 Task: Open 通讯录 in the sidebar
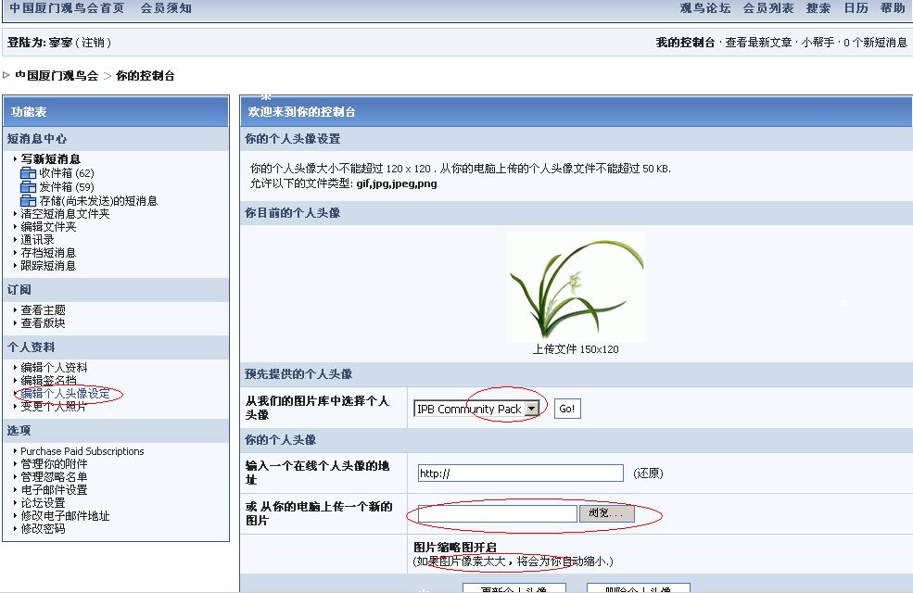tap(37, 240)
